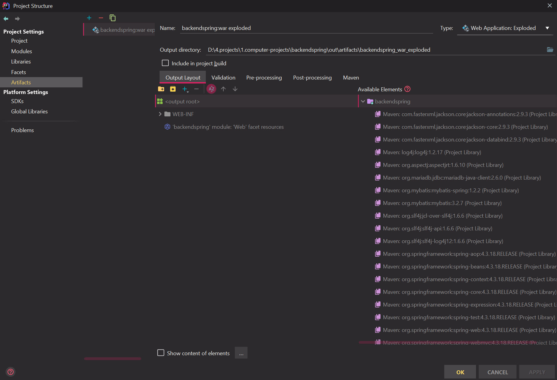Click the log4j:log4j:1.2.17 library icon
The width and height of the screenshot is (557, 380).
[378, 152]
